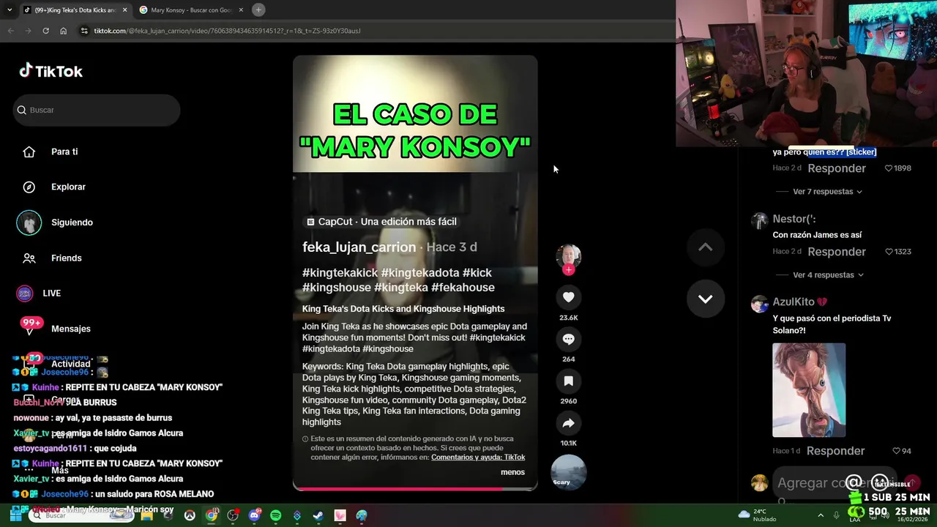Open AzulKito's commenter avatar

760,304
